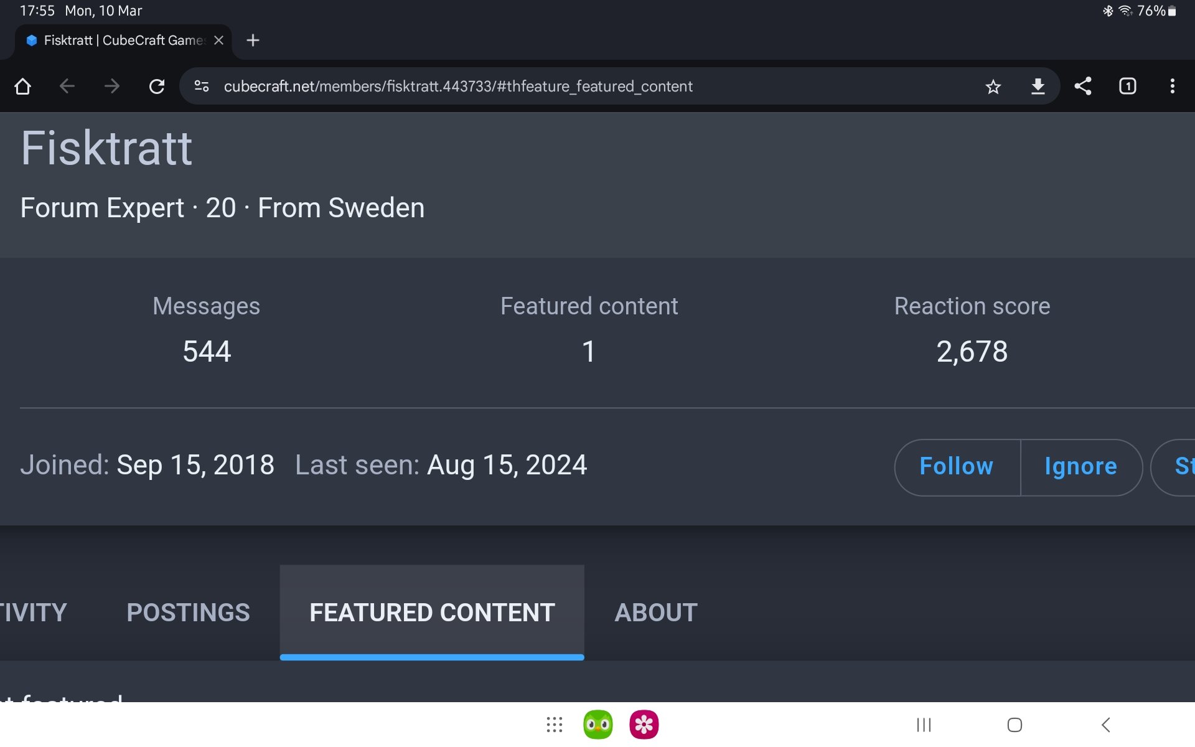Open a new tab with plus icon

click(253, 40)
